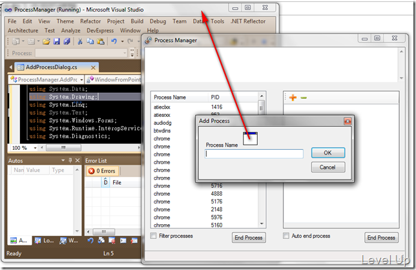Image resolution: width=416 pixels, height=270 pixels.
Task: Click the Error List horizontal scrollbar thumb
Action: (x=104, y=231)
